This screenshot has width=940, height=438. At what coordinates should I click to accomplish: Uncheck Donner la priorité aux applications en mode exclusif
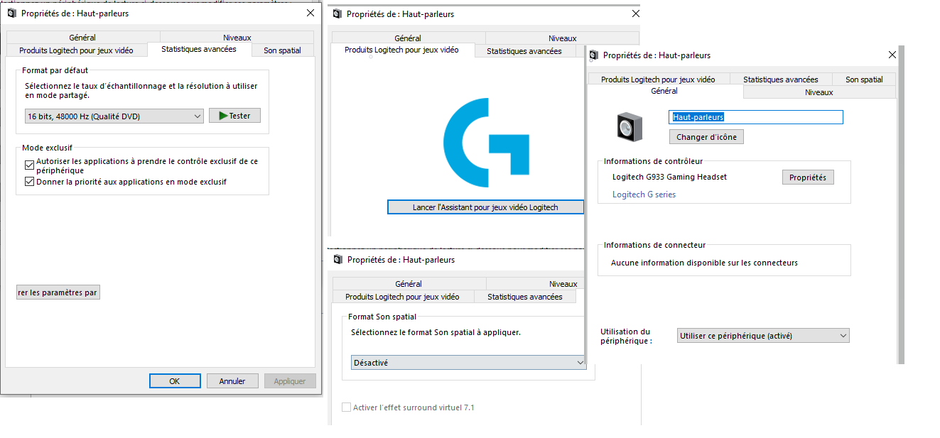click(x=29, y=182)
